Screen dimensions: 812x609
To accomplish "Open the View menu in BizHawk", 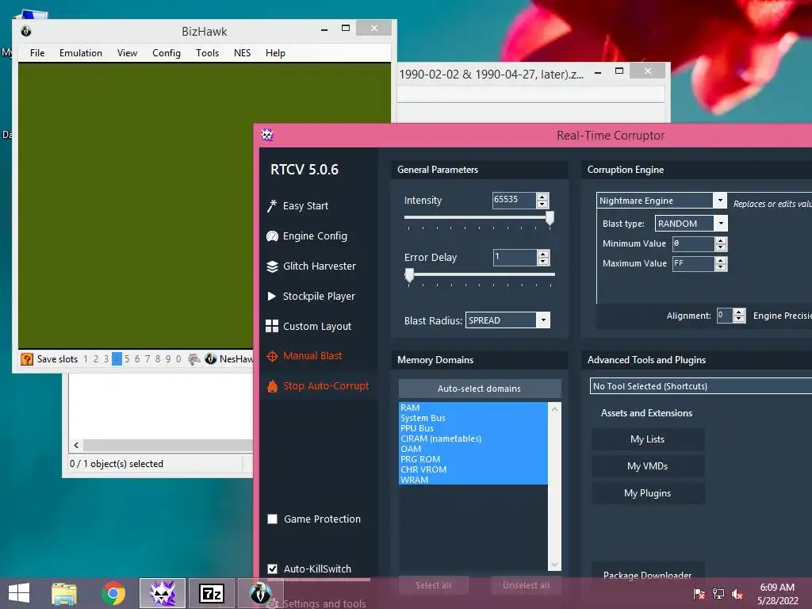I will click(x=127, y=53).
